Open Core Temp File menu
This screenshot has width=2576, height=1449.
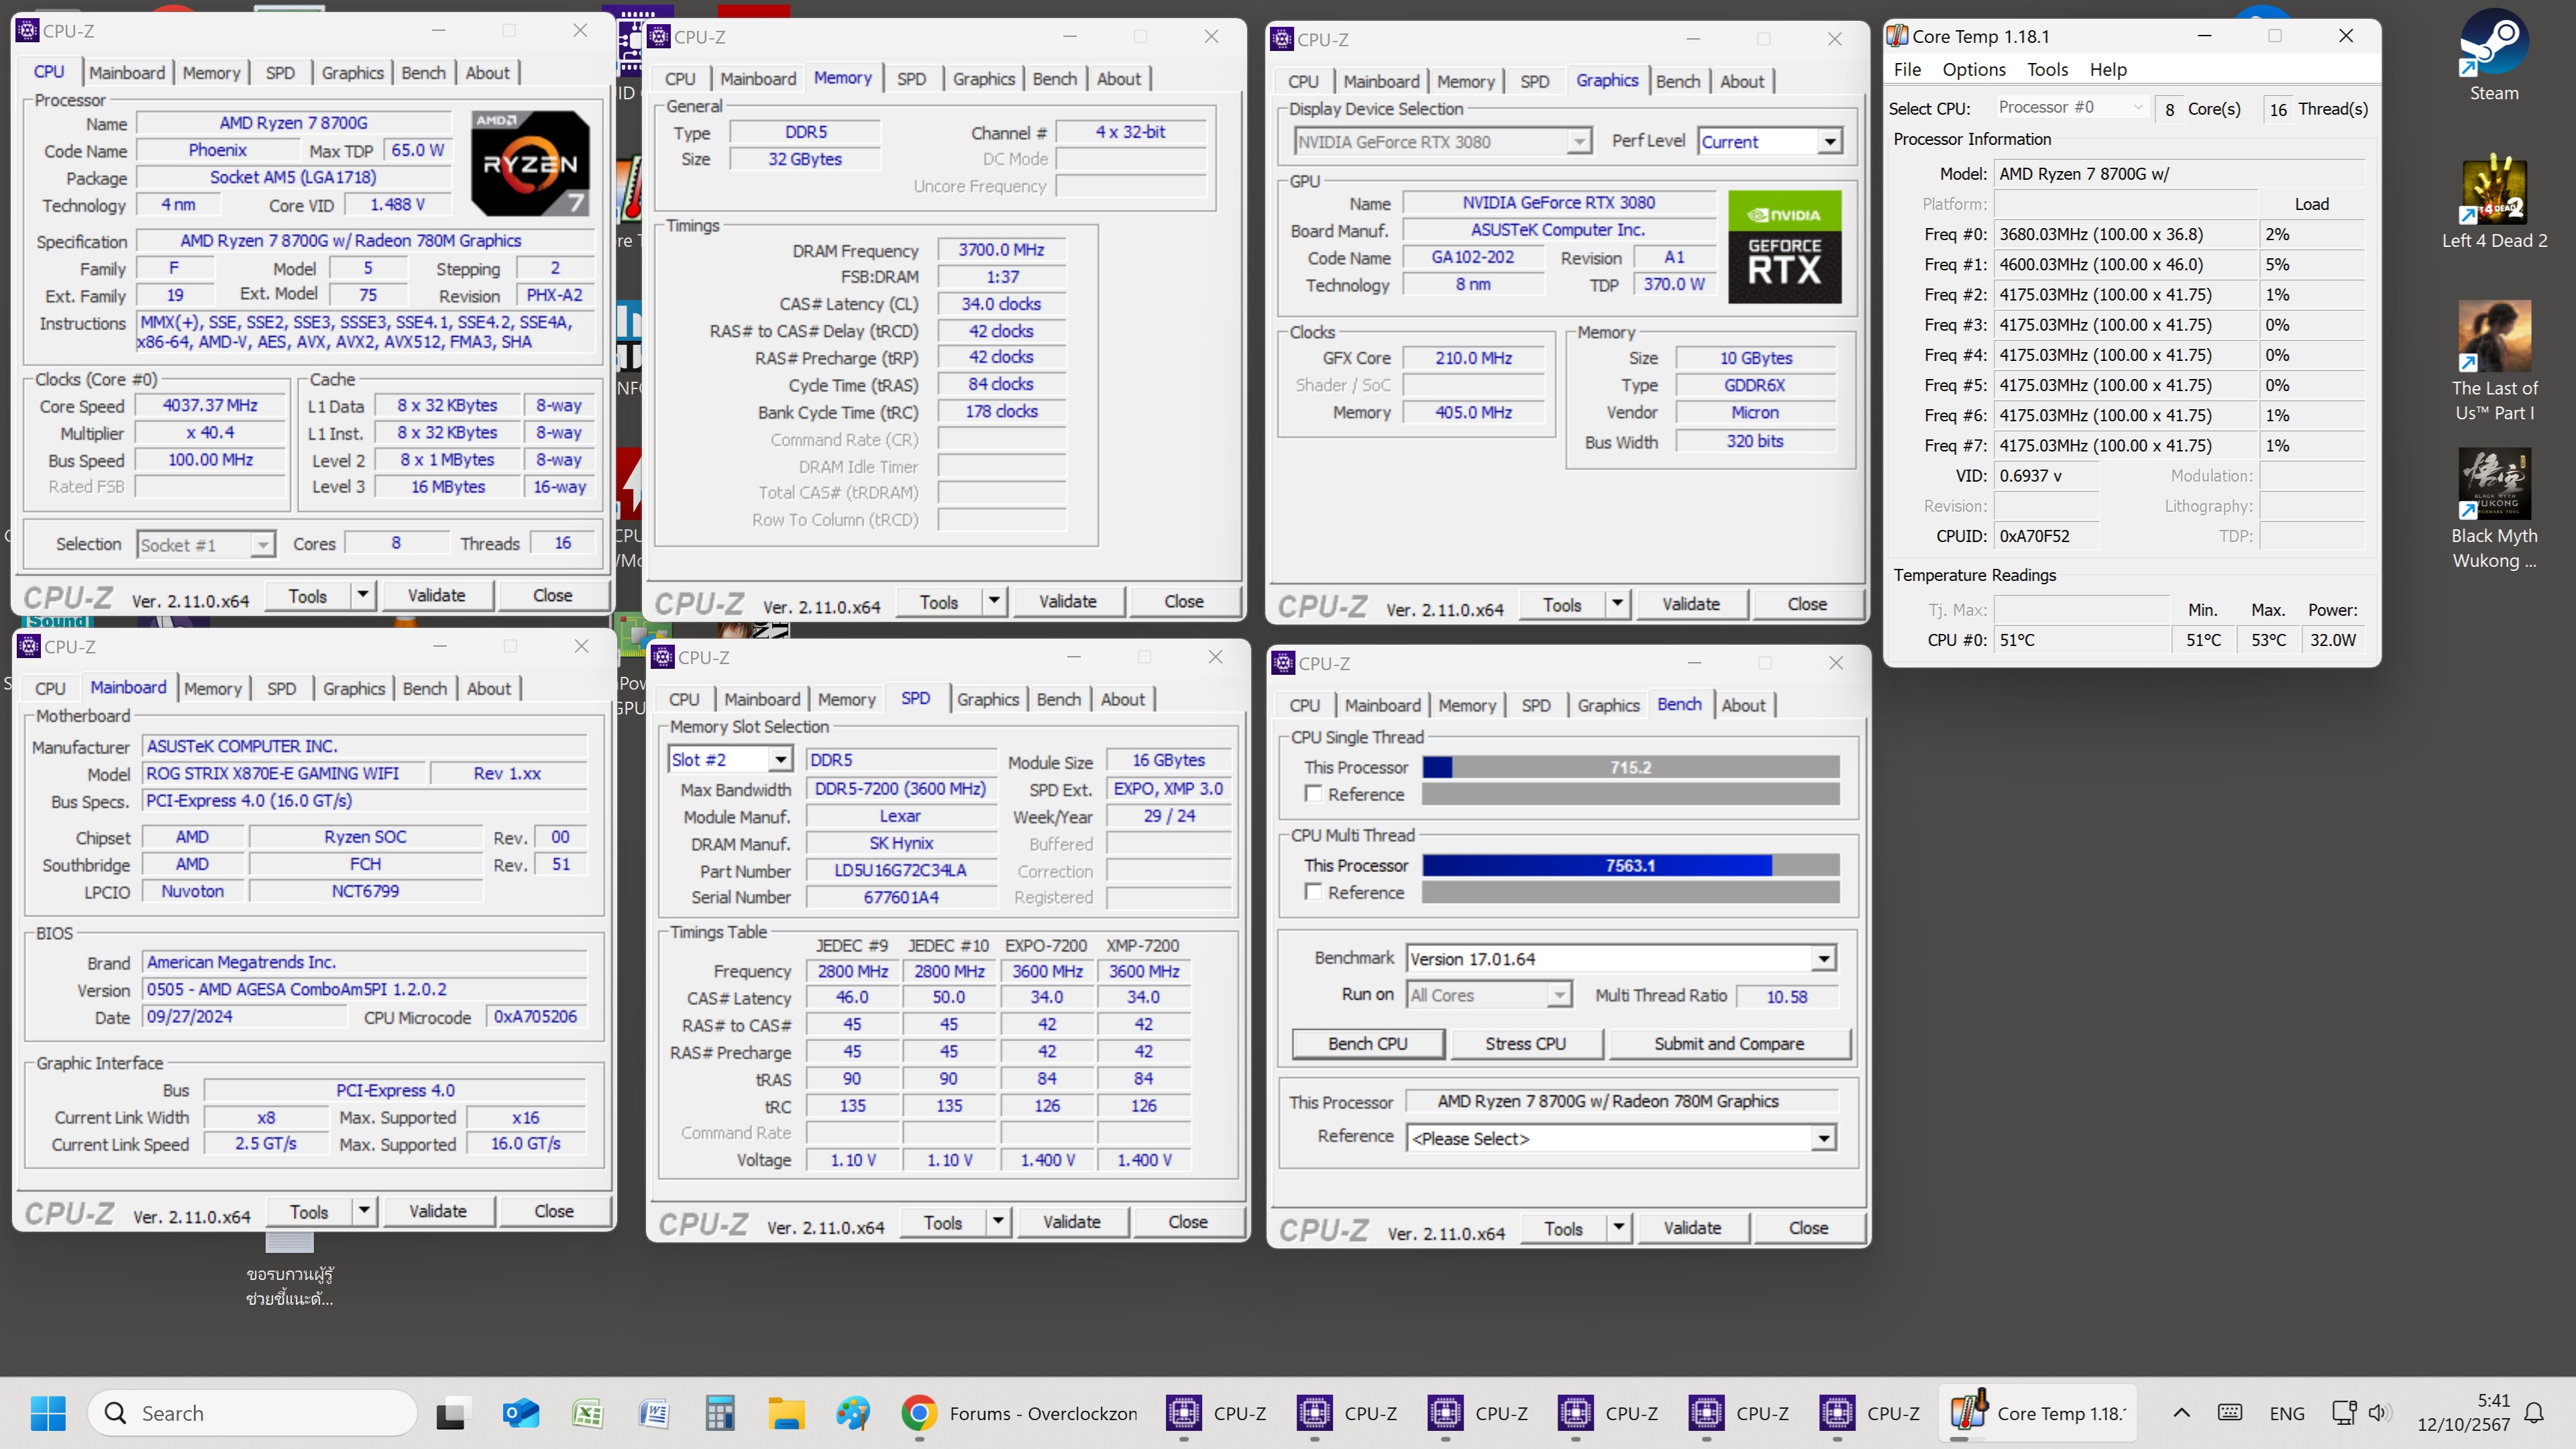tap(1907, 69)
